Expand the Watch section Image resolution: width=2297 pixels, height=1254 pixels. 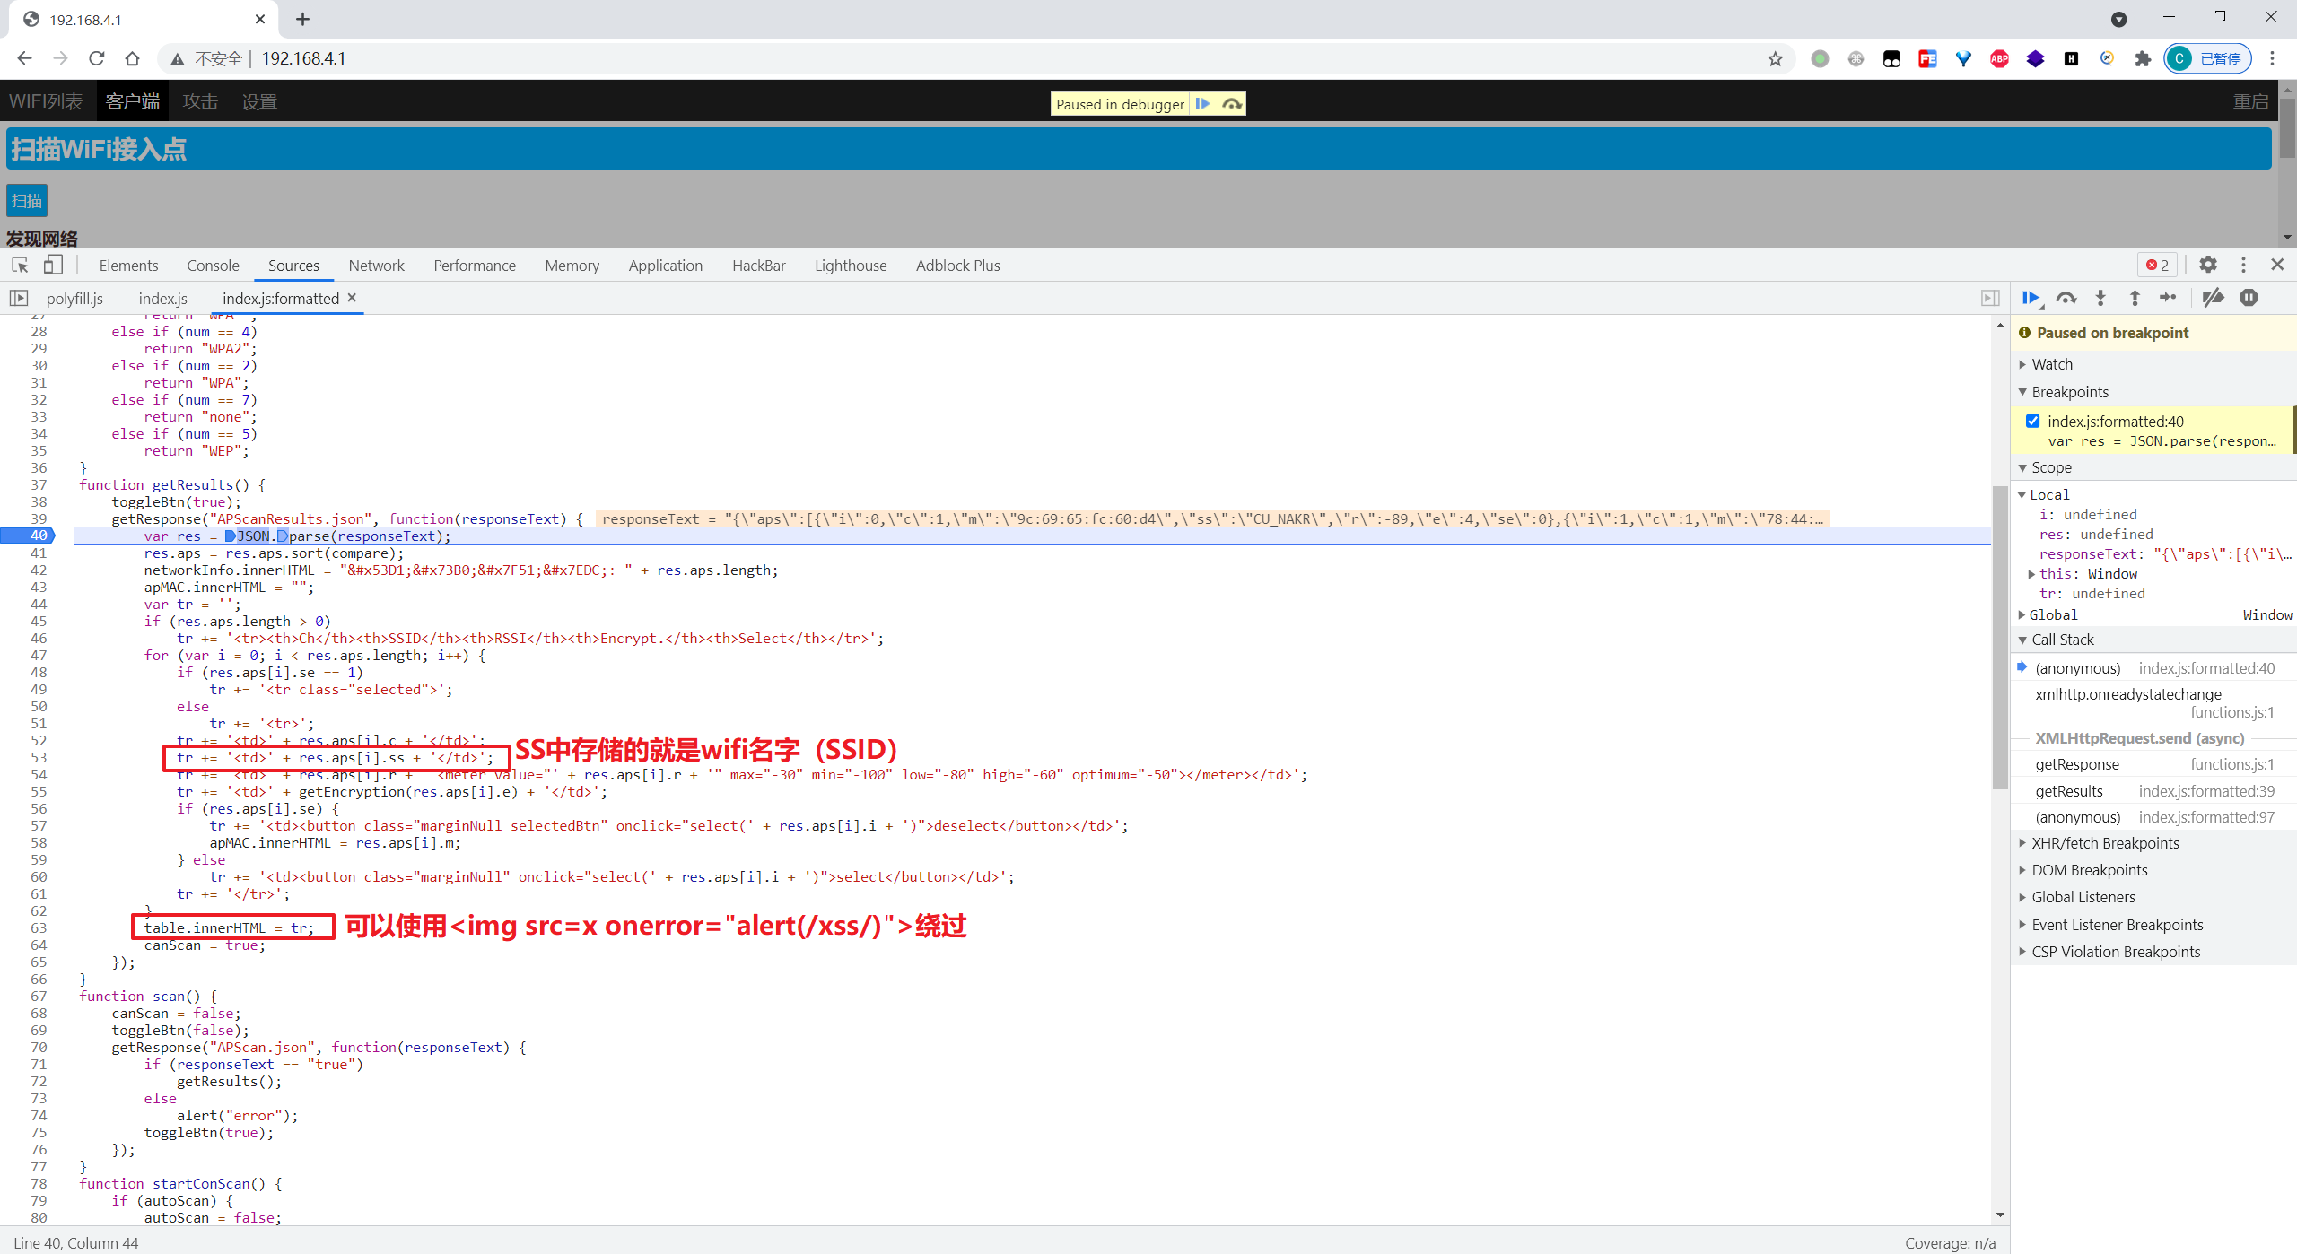click(x=2052, y=364)
